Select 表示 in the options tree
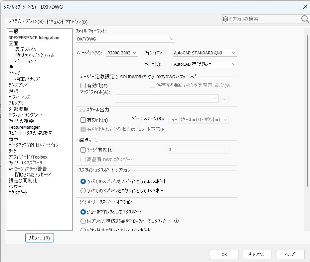Image resolution: width=310 pixels, height=262 pixels. tap(13, 139)
